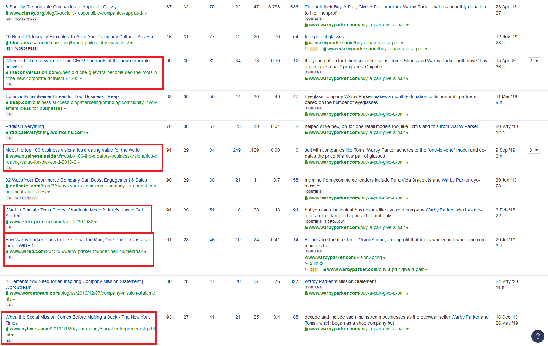The image size is (548, 346).
Task: Click 'Buy-A-Pair, Give-A-Pair program' anchor link
Action: (367, 7)
